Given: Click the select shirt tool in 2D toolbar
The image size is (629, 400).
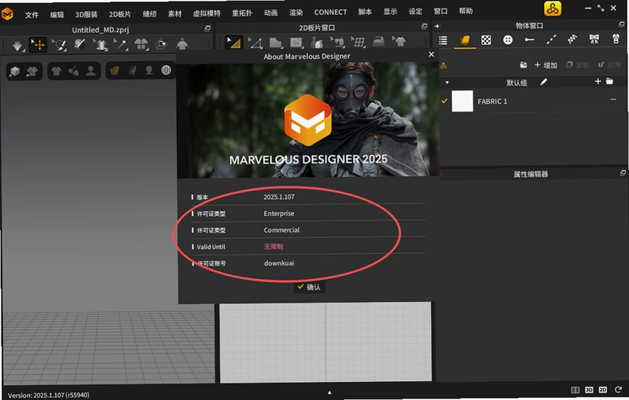Looking at the screenshot, I should [x=399, y=42].
